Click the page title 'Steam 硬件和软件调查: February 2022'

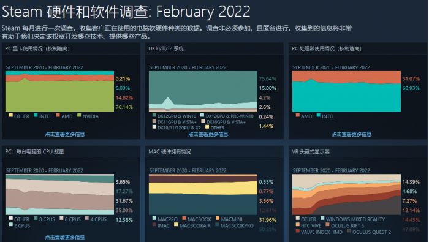tap(126, 12)
